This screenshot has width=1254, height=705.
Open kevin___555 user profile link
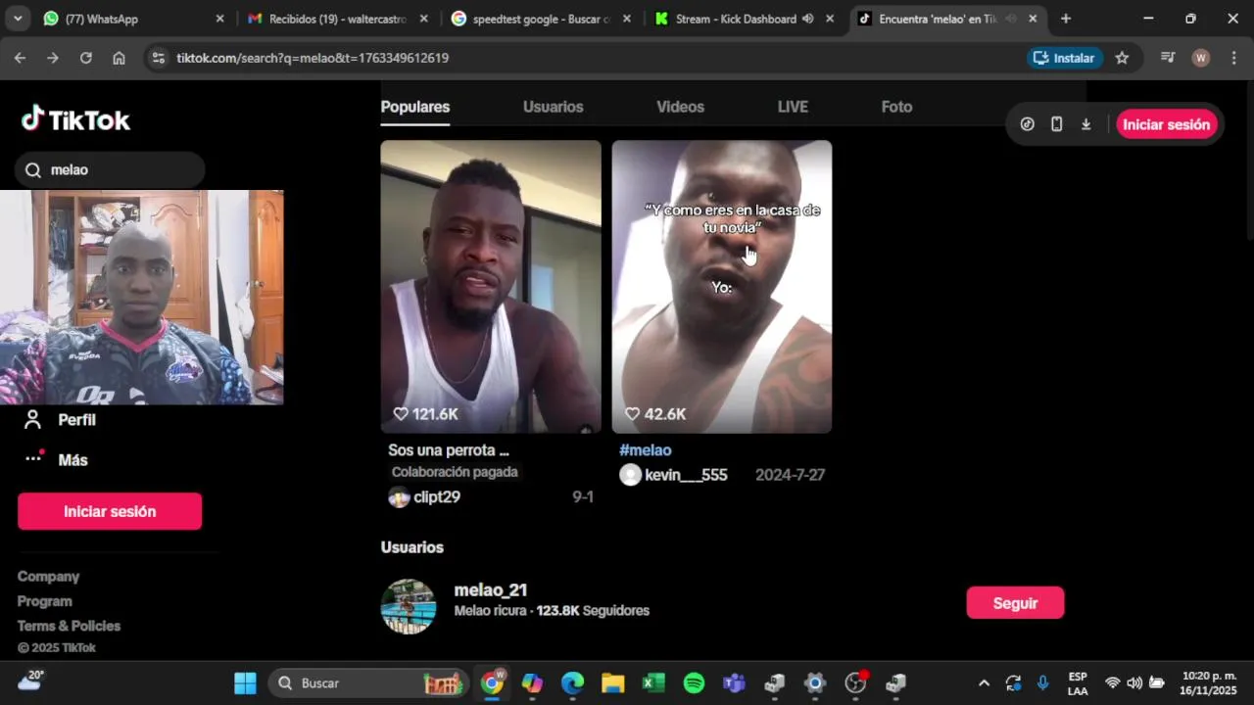[x=686, y=475]
